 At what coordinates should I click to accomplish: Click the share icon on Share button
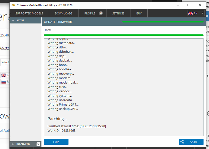click(182, 142)
